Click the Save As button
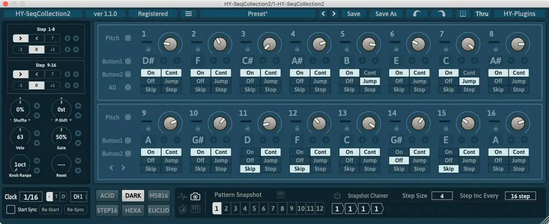The height and width of the screenshot is (224, 549). 386,14
